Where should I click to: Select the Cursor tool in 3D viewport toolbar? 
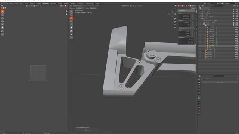(71, 15)
